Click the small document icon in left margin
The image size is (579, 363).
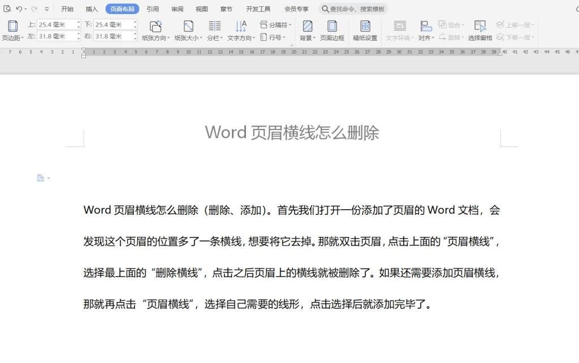(x=40, y=178)
